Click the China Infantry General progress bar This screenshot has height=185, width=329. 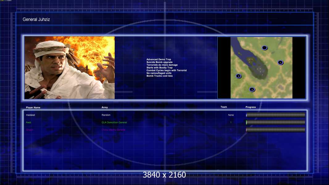pyautogui.click(x=276, y=130)
